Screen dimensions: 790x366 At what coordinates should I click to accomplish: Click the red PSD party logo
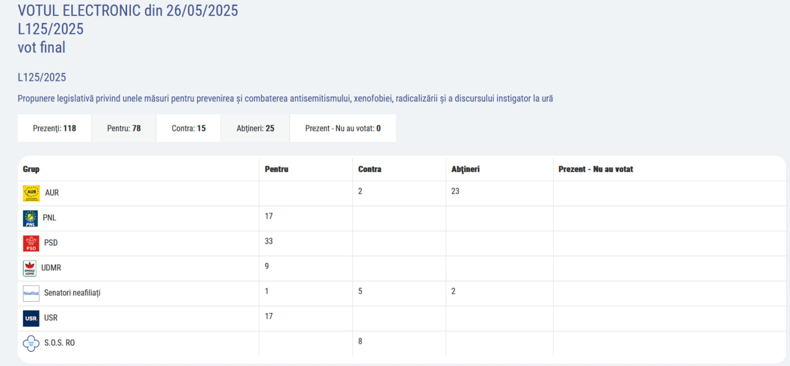point(31,243)
